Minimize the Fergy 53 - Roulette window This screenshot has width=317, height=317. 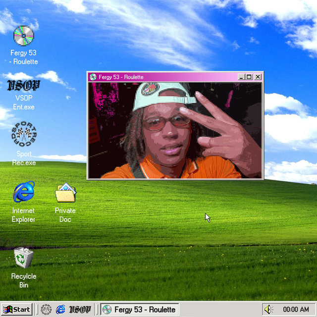click(241, 77)
